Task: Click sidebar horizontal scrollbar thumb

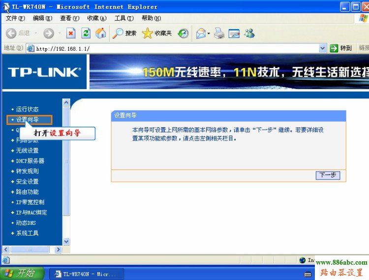Action: [30, 249]
